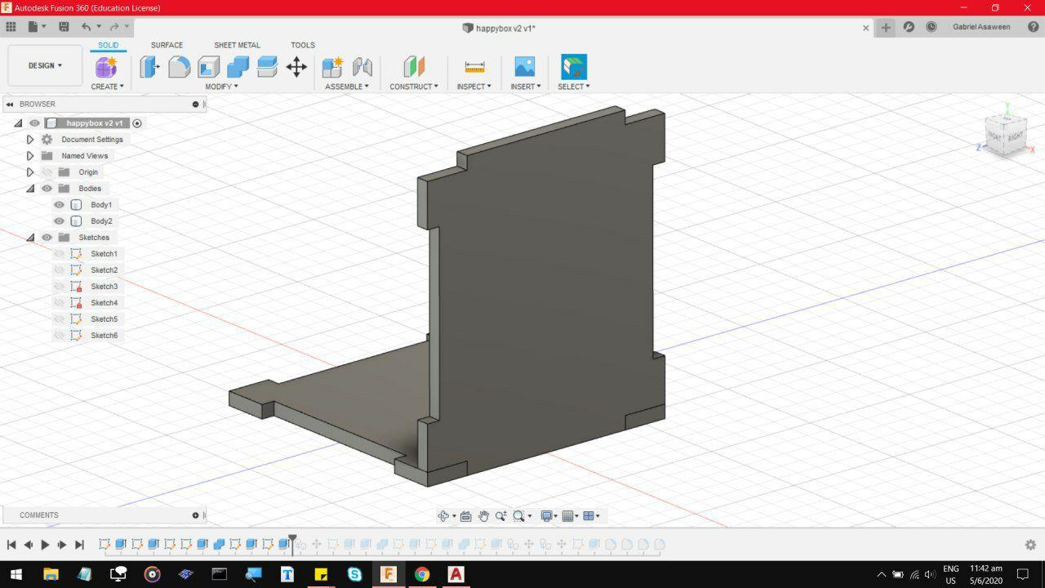
Task: Select the Press Pull tool
Action: (149, 67)
